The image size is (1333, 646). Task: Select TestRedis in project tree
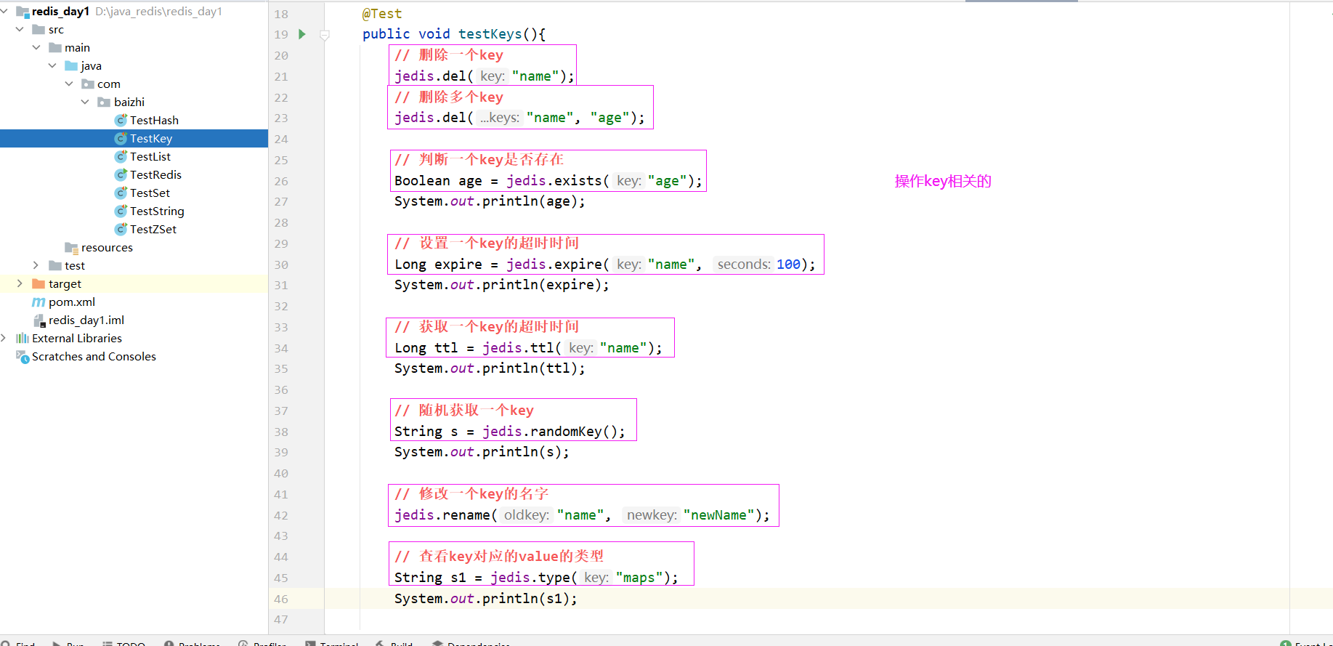(155, 174)
